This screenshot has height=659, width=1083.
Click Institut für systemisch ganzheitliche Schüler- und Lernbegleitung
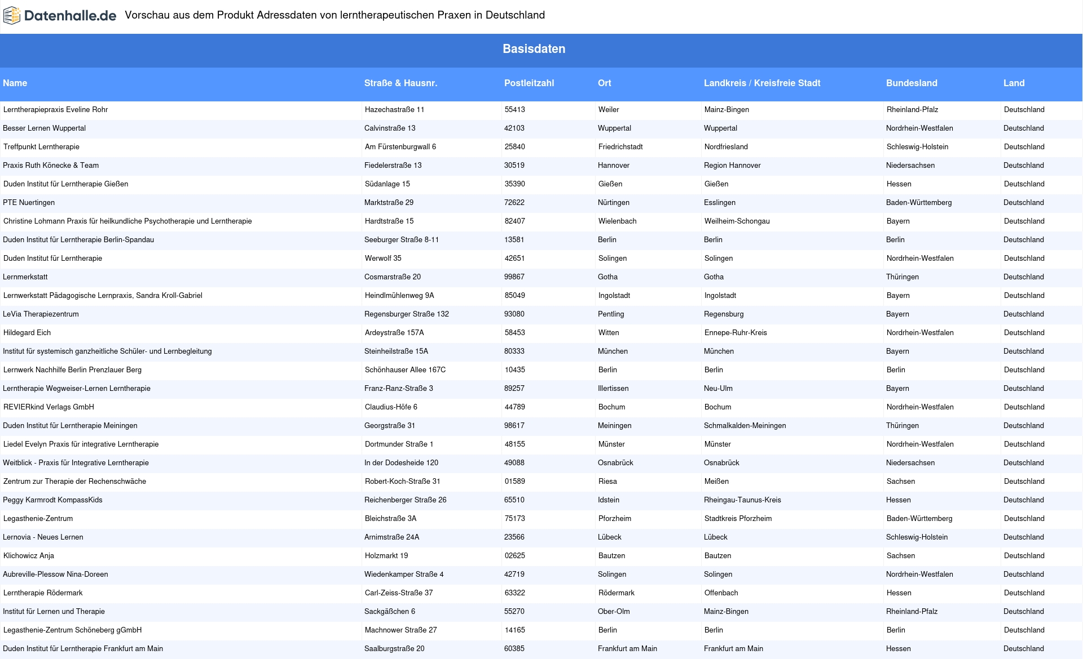[x=107, y=351]
